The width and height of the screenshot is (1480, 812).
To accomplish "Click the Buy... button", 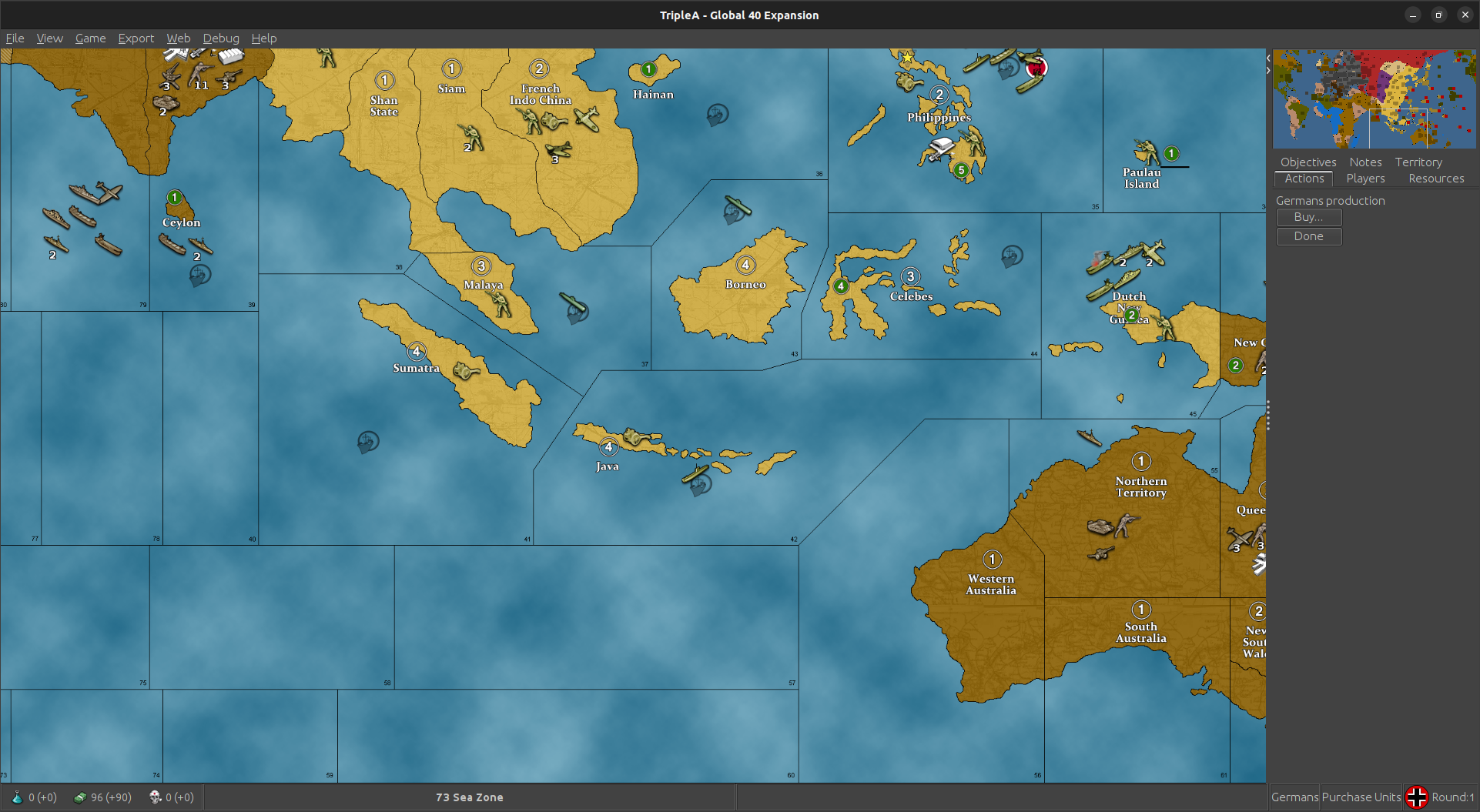I will (1308, 217).
